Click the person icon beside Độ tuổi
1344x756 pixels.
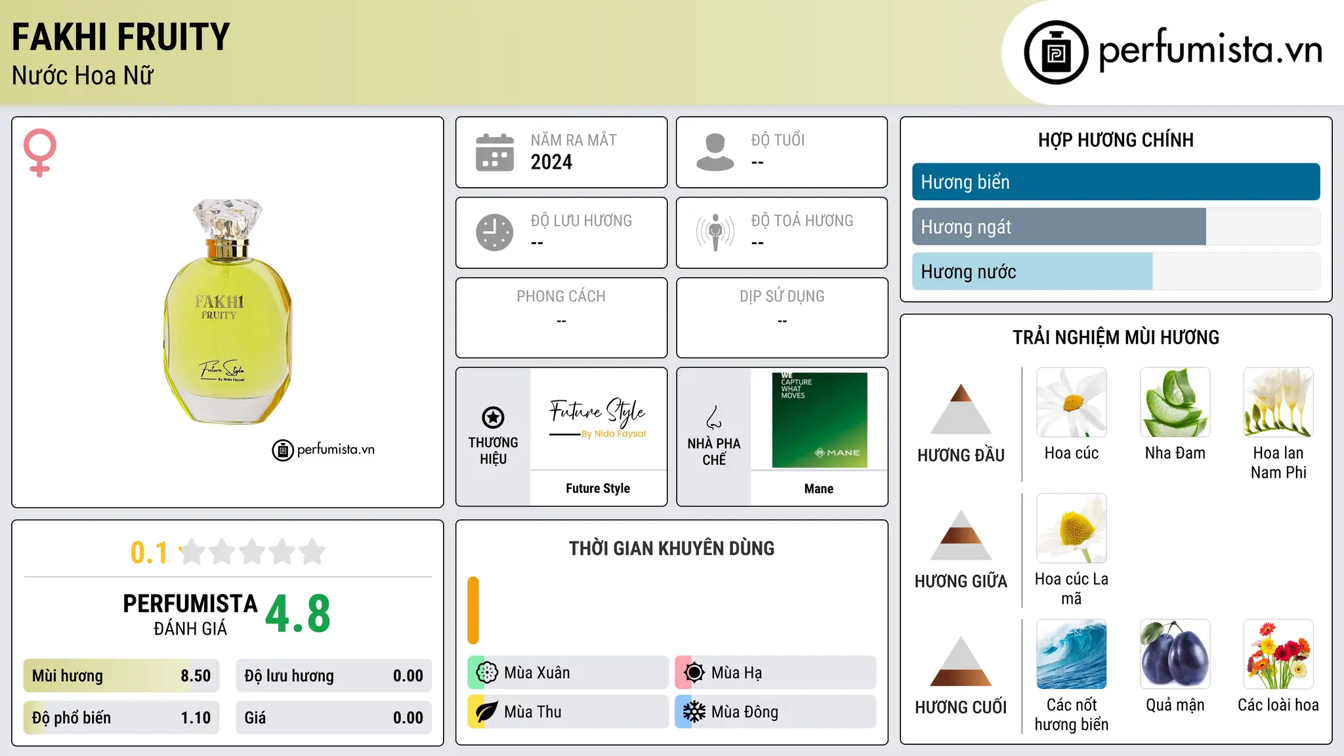point(715,152)
